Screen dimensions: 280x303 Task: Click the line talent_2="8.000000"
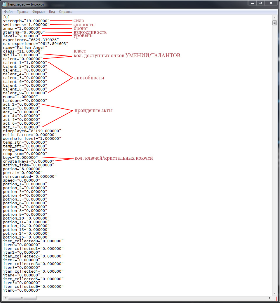tap(25, 67)
